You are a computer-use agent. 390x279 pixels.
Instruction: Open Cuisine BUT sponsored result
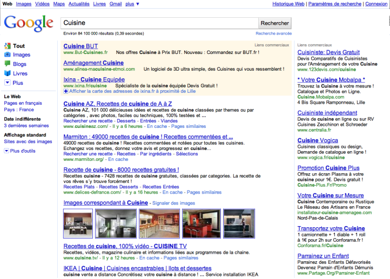pos(80,46)
